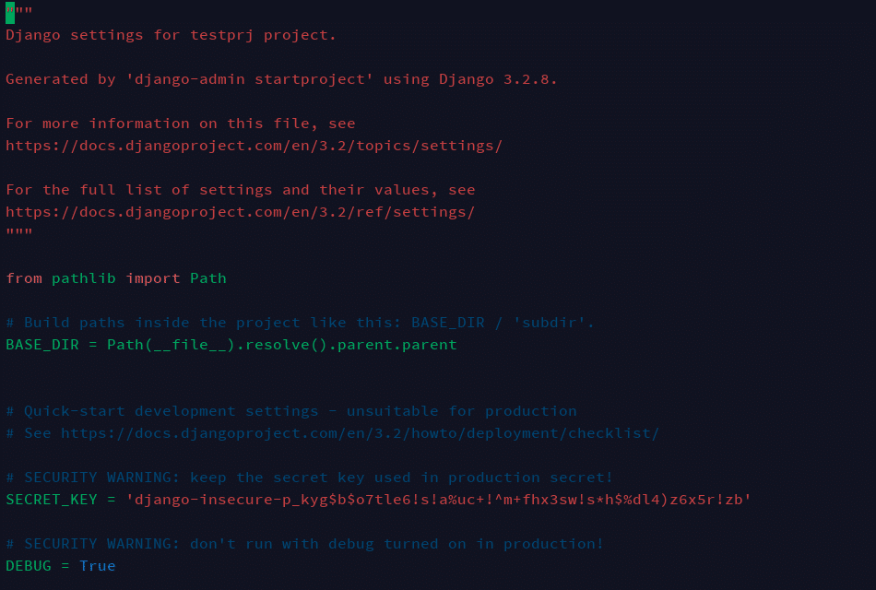Click the topics/settings documentation URL

coord(254,146)
